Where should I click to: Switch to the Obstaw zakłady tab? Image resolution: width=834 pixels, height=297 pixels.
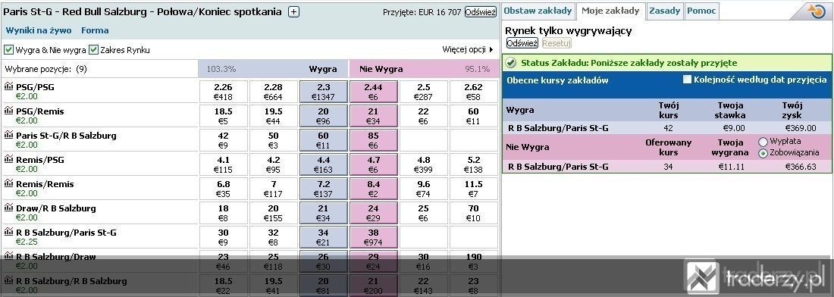point(538,10)
